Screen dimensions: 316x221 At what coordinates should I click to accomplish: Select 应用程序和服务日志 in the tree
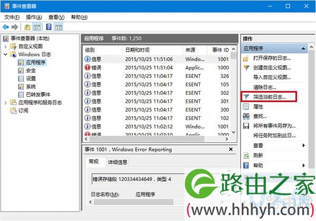point(40,103)
